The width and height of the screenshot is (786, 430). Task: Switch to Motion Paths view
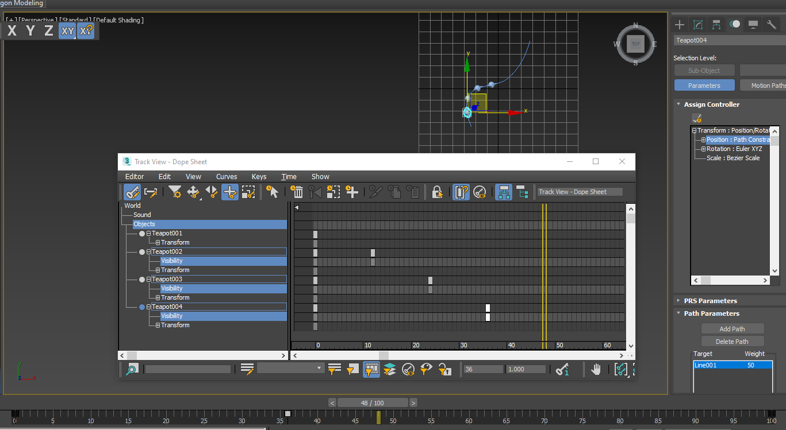tap(768, 85)
